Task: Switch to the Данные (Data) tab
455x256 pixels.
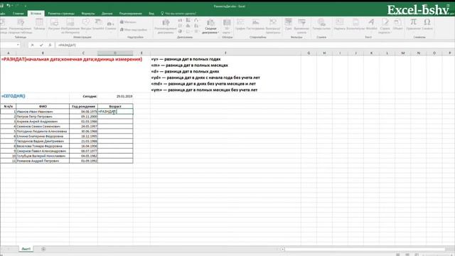Action: [x=107, y=14]
